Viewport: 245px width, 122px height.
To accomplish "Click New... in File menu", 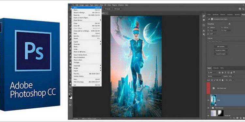I will 87,7.
